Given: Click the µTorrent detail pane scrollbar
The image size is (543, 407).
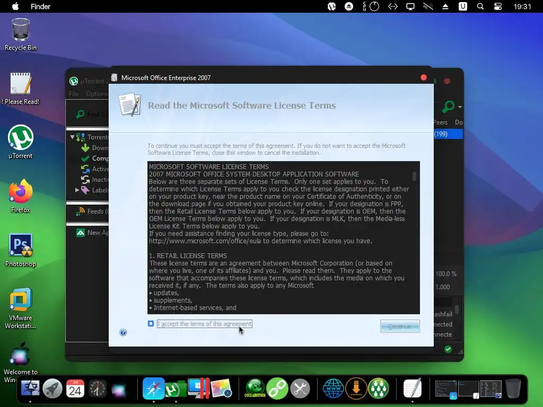Looking at the screenshot, I should click(x=457, y=309).
